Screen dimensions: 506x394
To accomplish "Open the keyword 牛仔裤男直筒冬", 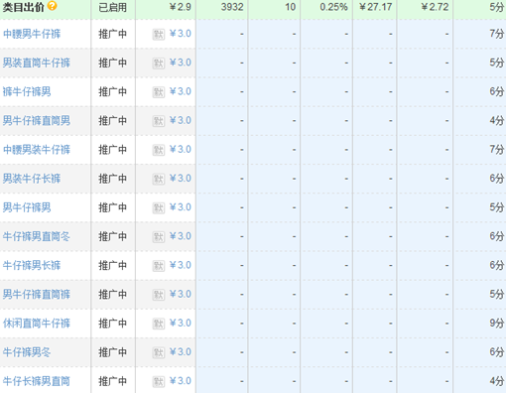I will (37, 236).
